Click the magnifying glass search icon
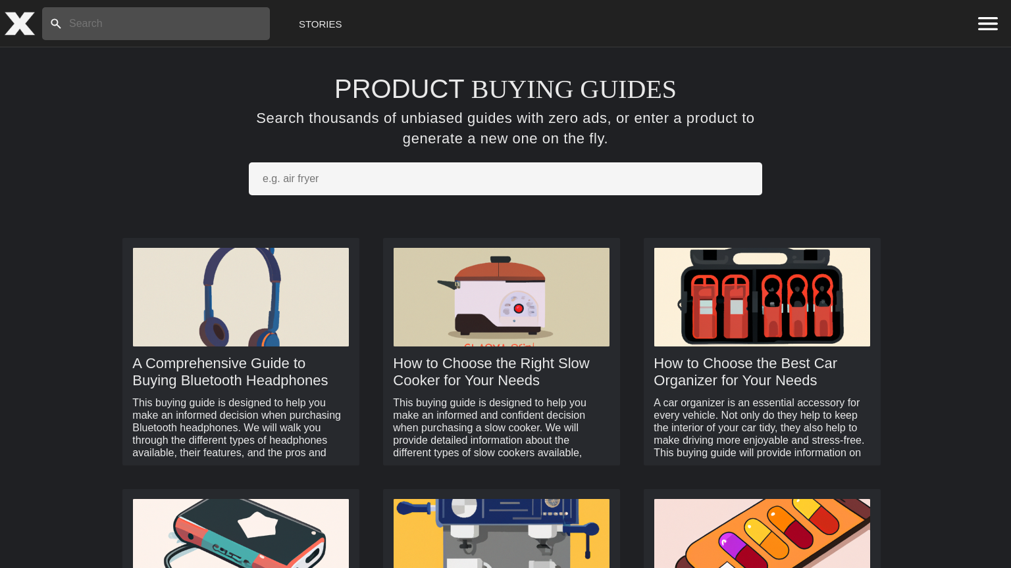The image size is (1011, 568). (56, 23)
